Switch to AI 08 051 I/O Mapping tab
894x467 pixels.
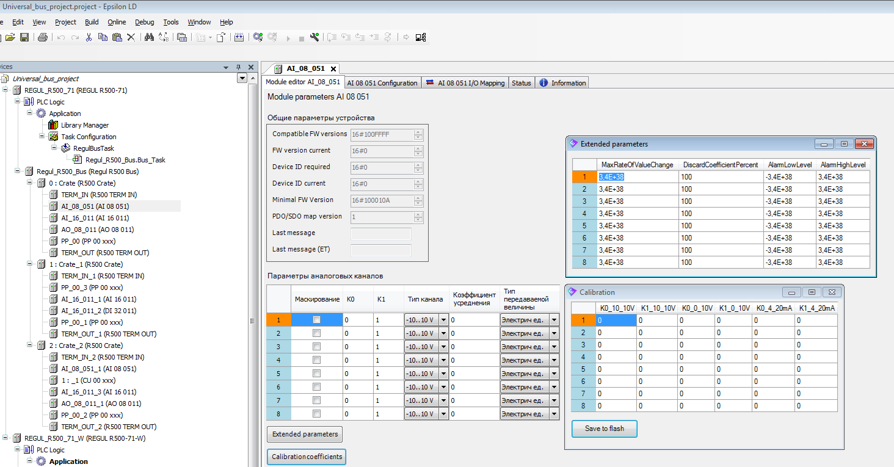point(465,83)
